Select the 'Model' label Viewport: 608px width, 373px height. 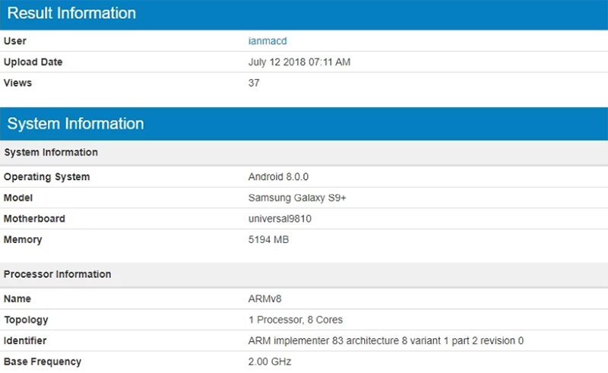18,198
